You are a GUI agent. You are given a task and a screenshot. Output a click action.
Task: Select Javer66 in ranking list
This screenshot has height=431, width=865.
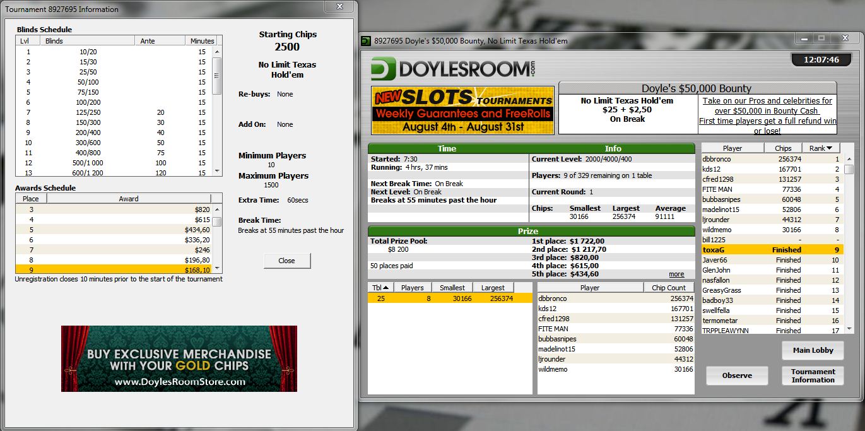772,260
